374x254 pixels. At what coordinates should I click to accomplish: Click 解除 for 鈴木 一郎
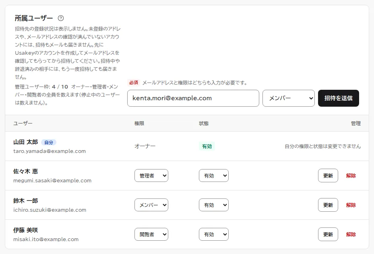(x=351, y=205)
